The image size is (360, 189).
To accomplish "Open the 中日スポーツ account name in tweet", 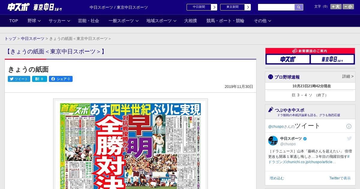I will [x=291, y=138].
